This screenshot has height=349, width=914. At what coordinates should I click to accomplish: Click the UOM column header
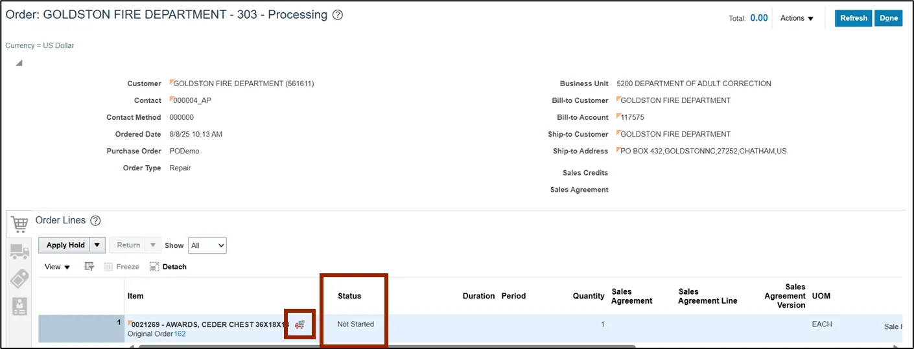point(821,296)
